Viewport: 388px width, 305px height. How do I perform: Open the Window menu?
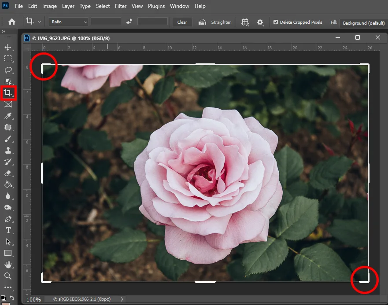click(x=179, y=6)
